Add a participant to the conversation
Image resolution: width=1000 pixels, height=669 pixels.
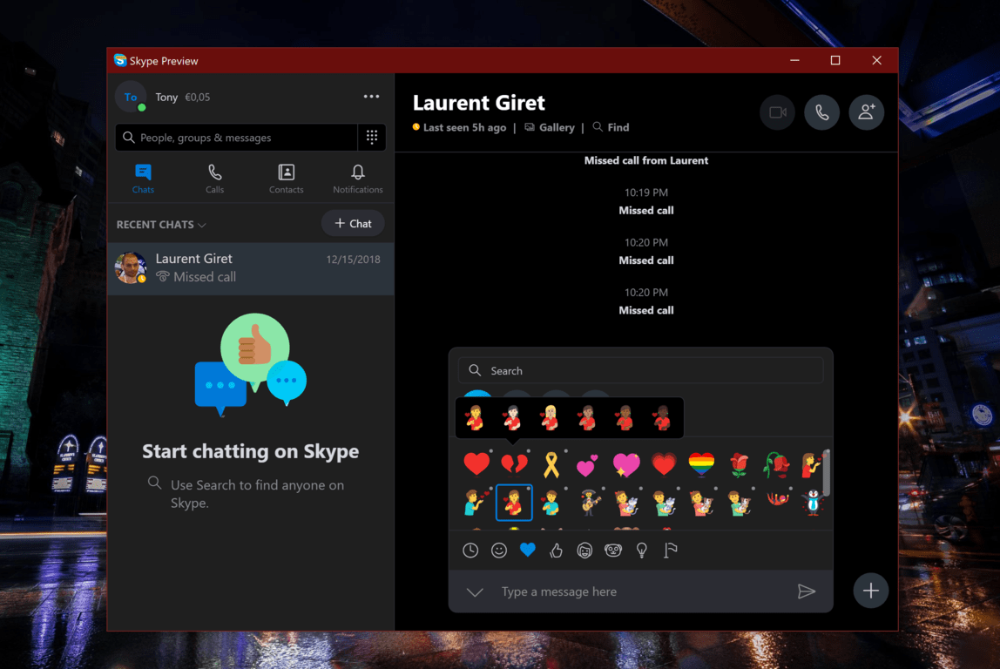(x=866, y=112)
